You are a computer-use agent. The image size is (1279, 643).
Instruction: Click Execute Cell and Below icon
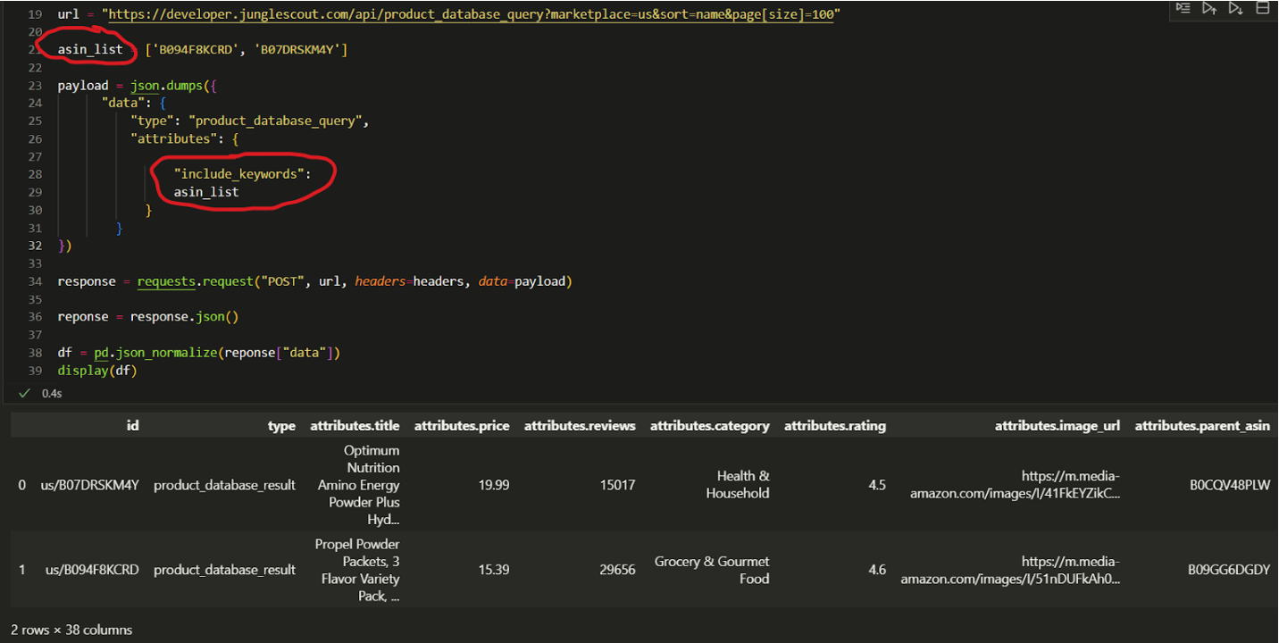tap(1235, 8)
